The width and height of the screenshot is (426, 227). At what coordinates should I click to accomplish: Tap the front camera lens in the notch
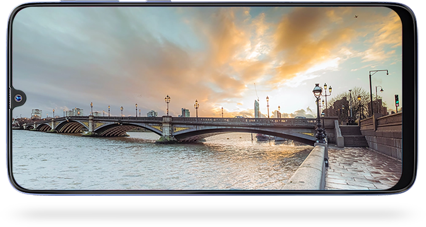(19, 98)
